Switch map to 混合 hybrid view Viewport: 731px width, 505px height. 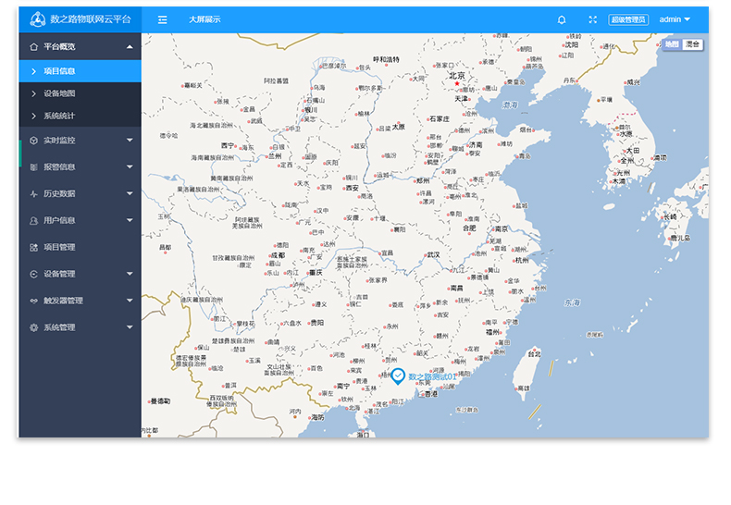pyautogui.click(x=692, y=44)
